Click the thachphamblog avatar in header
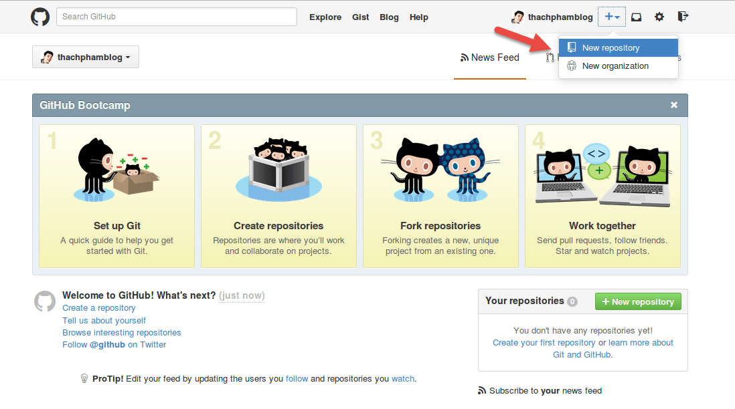 tap(518, 17)
